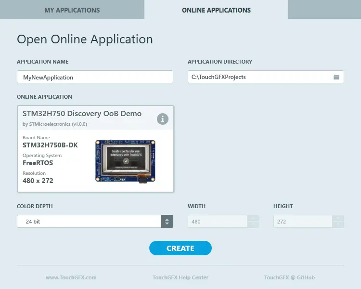Increase the Height stepper value

[x=338, y=218]
